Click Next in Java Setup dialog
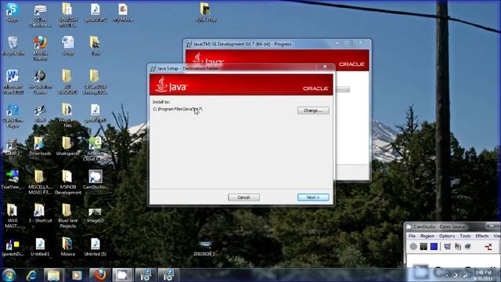The image size is (501, 282). [313, 197]
